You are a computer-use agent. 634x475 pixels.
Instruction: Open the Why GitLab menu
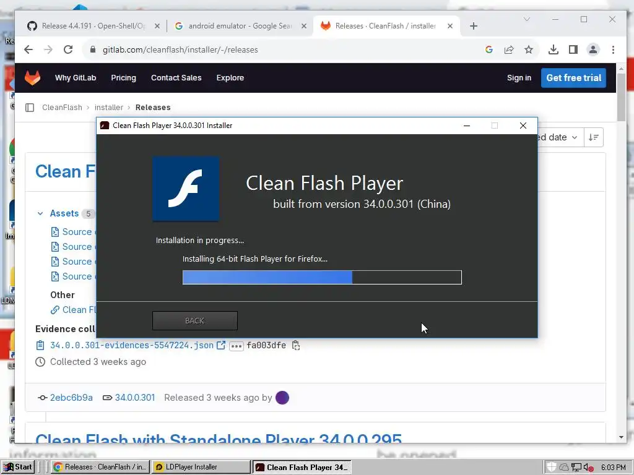coord(76,77)
